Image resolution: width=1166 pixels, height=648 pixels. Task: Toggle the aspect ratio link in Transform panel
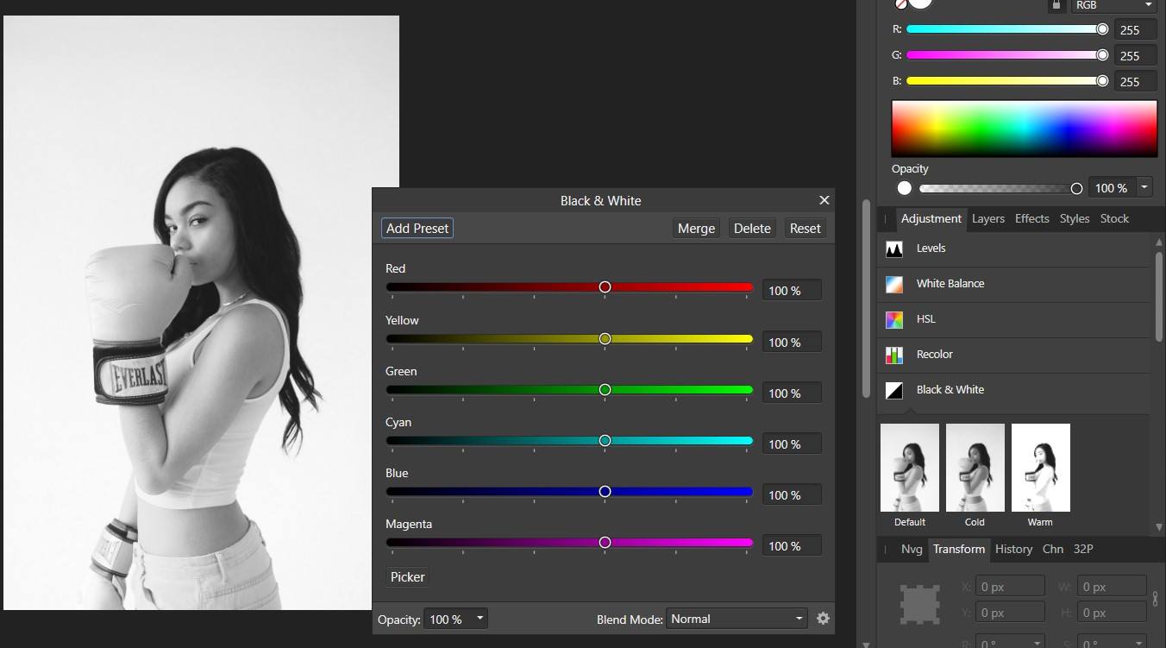point(1155,599)
